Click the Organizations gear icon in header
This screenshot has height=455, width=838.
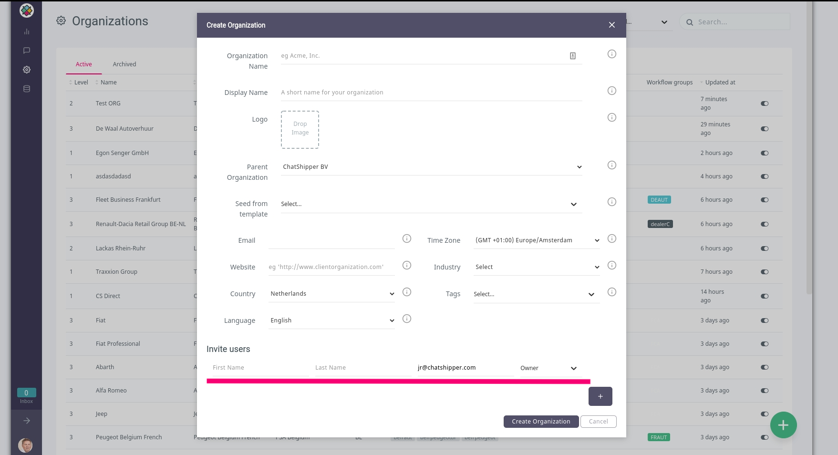pyautogui.click(x=61, y=21)
